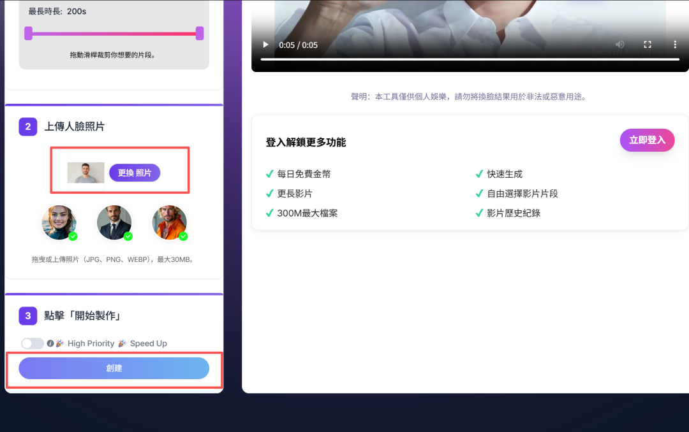689x432 pixels.
Task: Deselect the suited man via his green checkmark
Action: coord(127,236)
